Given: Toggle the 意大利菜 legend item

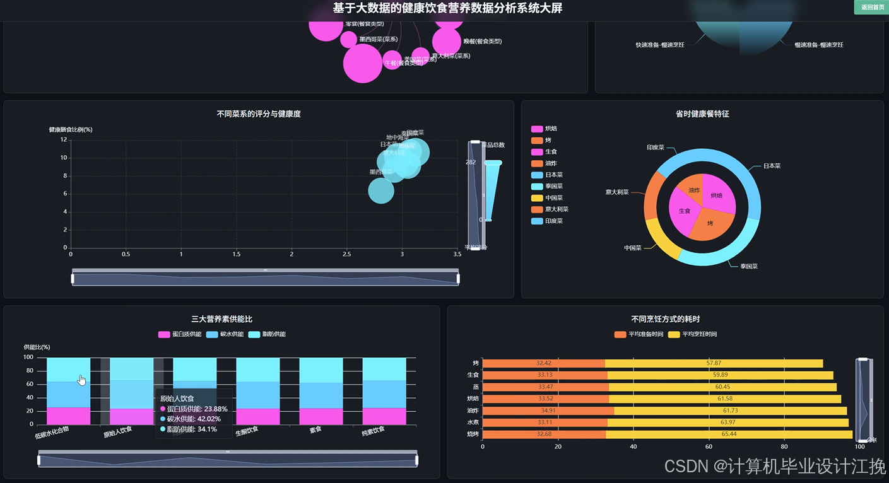Looking at the screenshot, I should [x=550, y=209].
